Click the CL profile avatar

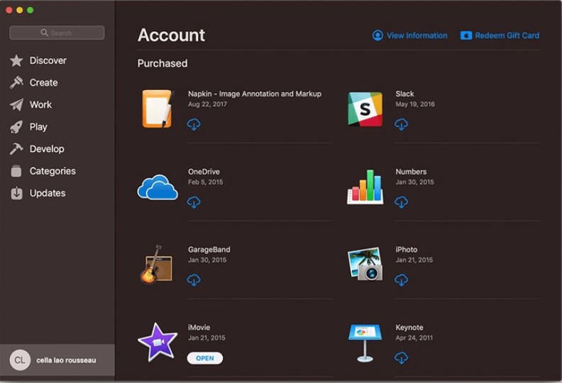pos(20,360)
